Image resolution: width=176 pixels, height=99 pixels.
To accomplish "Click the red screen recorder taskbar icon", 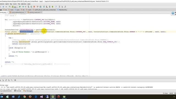I will coord(59,97).
